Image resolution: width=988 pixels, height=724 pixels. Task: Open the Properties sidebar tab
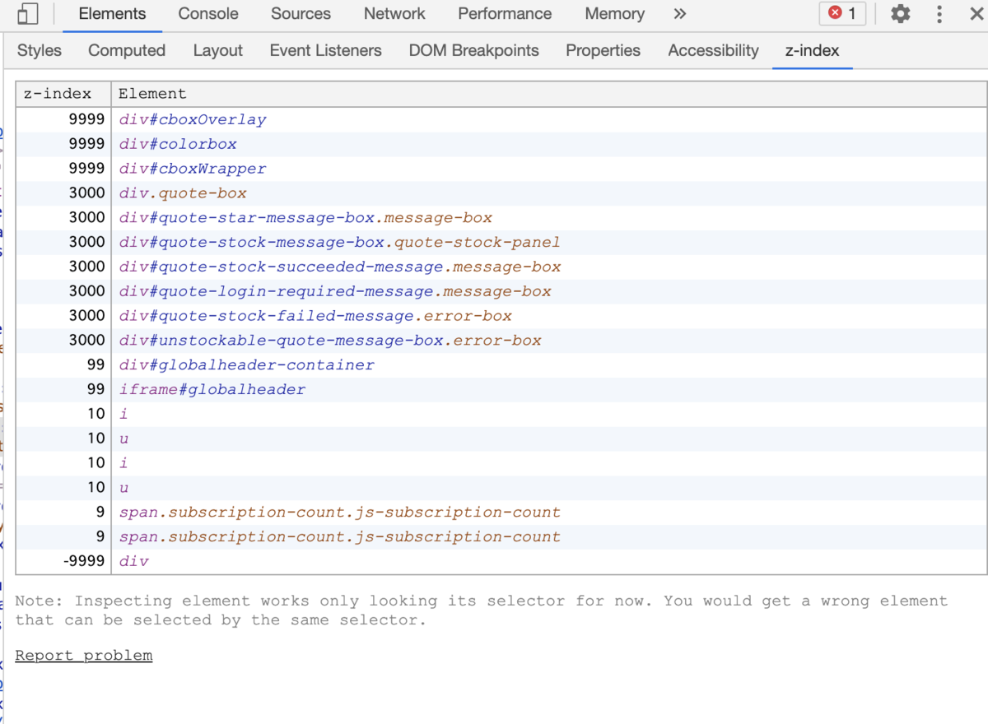click(603, 51)
